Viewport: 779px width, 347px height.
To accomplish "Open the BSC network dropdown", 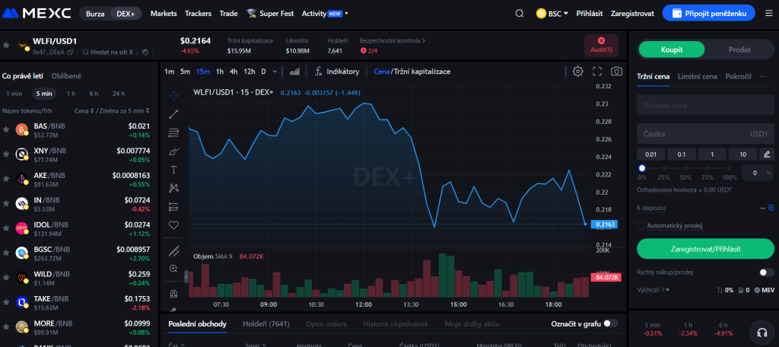I will click(552, 14).
